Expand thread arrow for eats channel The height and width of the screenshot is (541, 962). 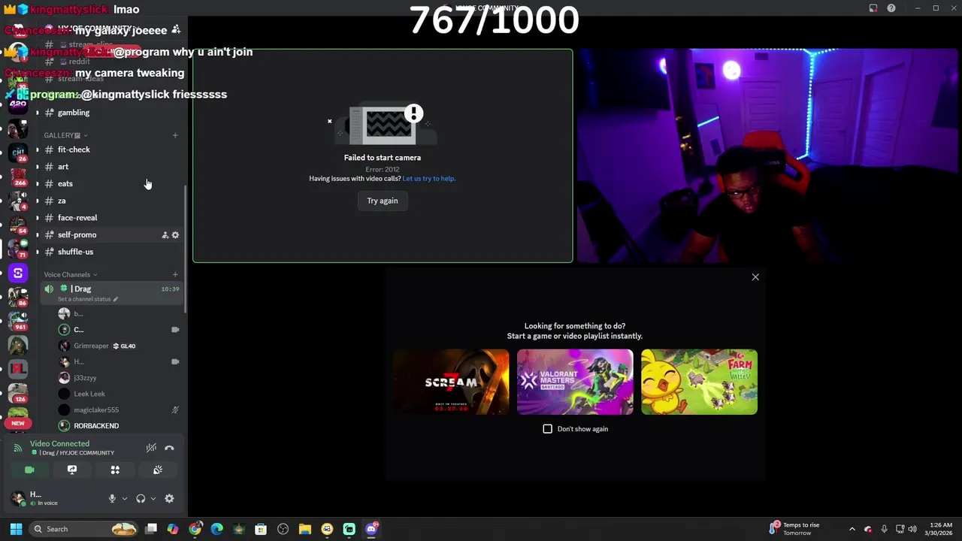(x=37, y=184)
